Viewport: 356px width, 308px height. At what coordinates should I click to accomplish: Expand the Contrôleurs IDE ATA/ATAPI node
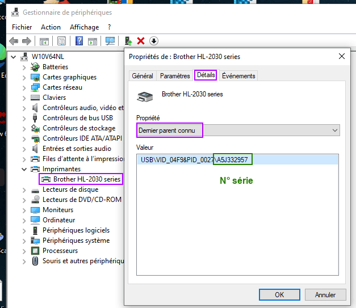tap(24, 138)
